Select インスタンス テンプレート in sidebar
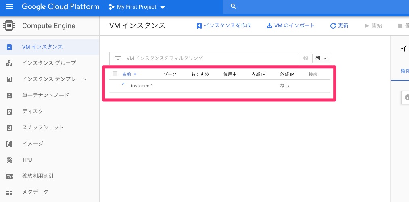 pos(54,79)
